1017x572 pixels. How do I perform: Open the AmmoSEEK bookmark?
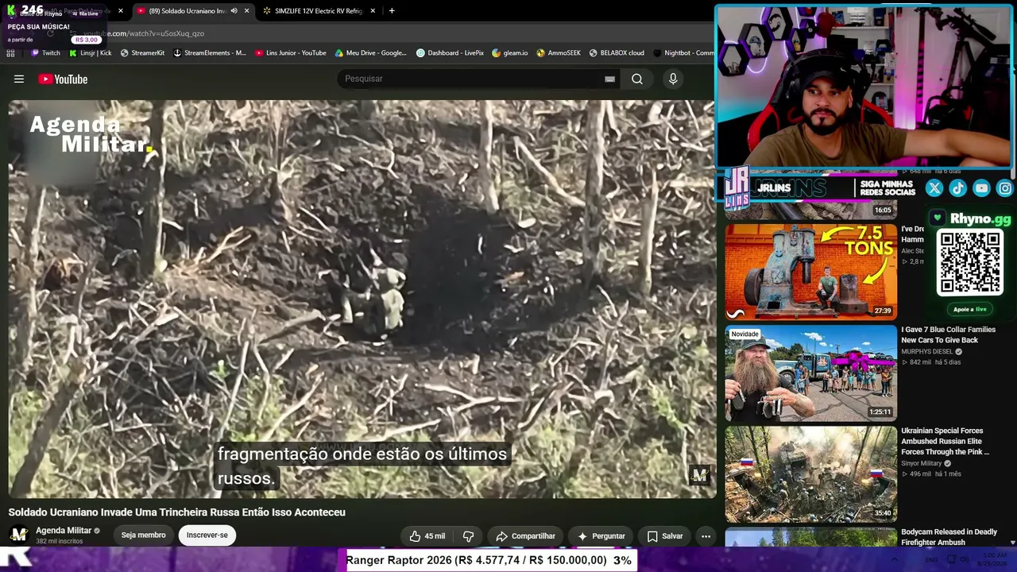click(559, 53)
